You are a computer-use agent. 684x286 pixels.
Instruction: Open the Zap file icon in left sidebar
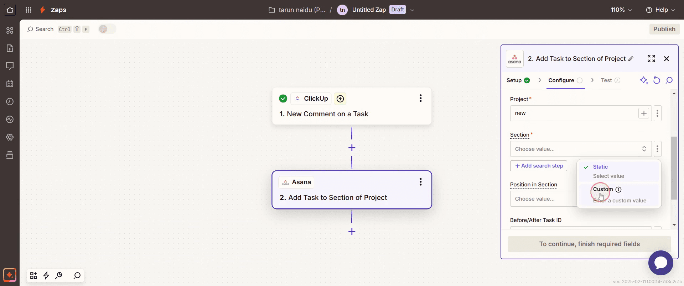pos(10,48)
